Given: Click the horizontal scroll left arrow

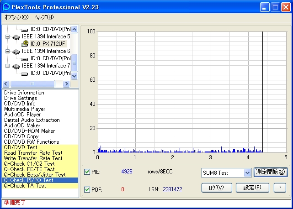Looking at the screenshot, I should click(6, 84).
